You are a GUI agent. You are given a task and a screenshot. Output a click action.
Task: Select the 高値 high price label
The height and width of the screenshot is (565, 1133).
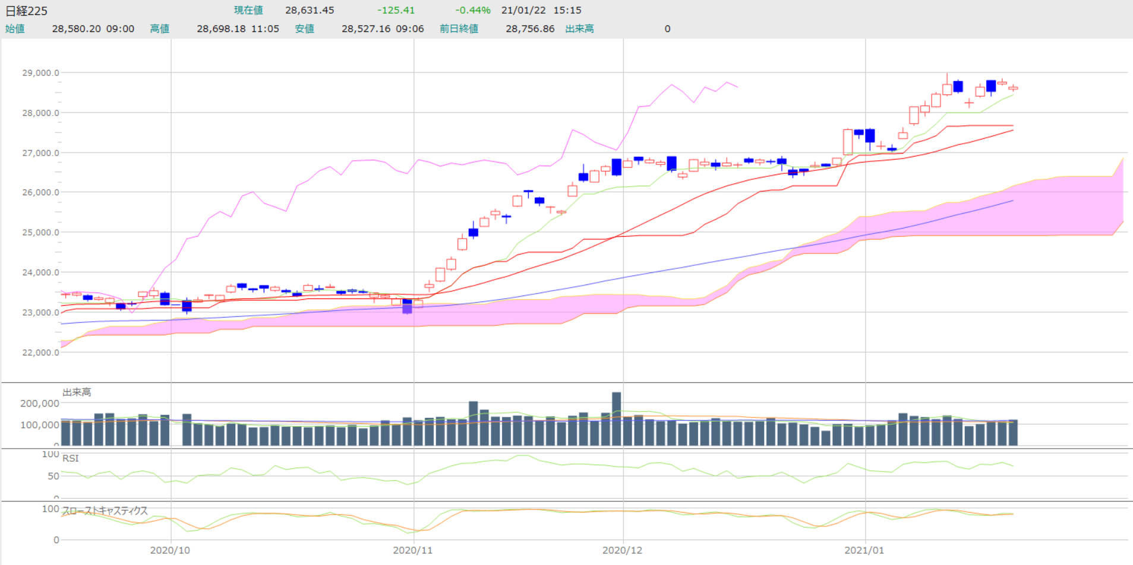(160, 28)
